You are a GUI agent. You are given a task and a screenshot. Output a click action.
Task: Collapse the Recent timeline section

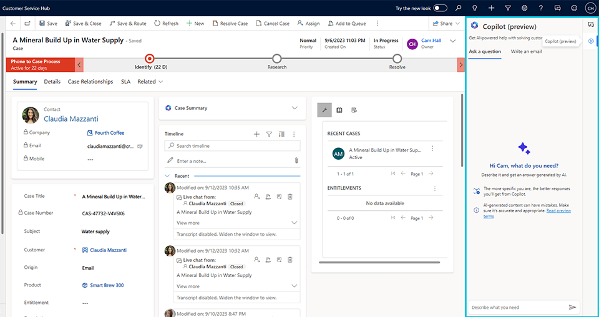168,176
